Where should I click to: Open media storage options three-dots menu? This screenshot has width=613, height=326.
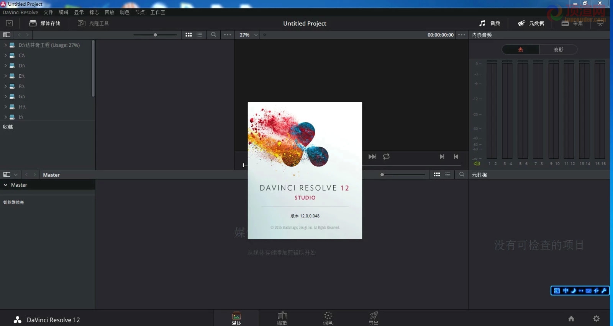coord(228,34)
